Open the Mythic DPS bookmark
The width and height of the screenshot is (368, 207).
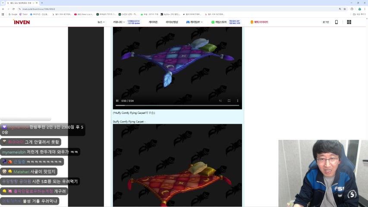170,14
